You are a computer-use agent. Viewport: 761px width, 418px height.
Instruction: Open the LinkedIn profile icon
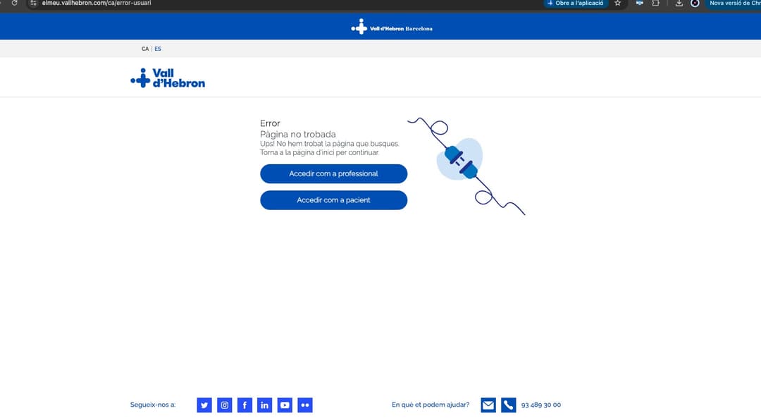(x=264, y=405)
